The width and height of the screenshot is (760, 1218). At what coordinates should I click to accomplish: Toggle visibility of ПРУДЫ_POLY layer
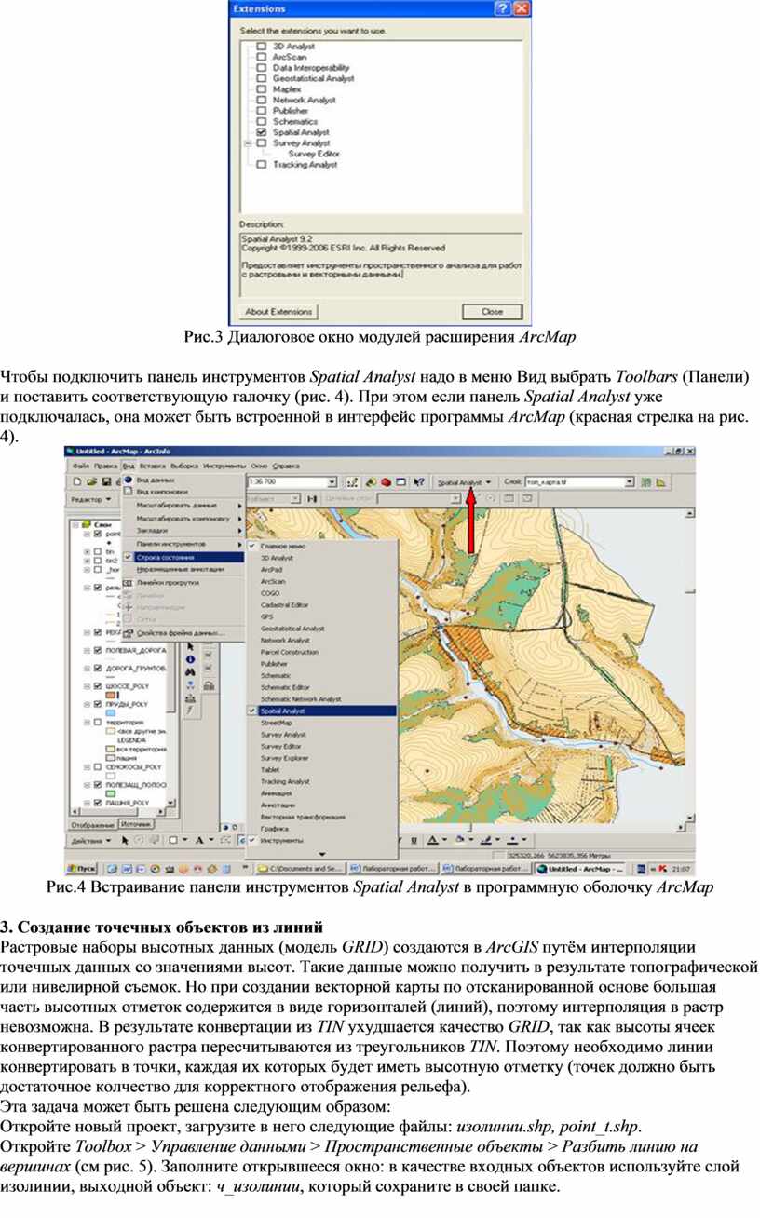pyautogui.click(x=97, y=704)
